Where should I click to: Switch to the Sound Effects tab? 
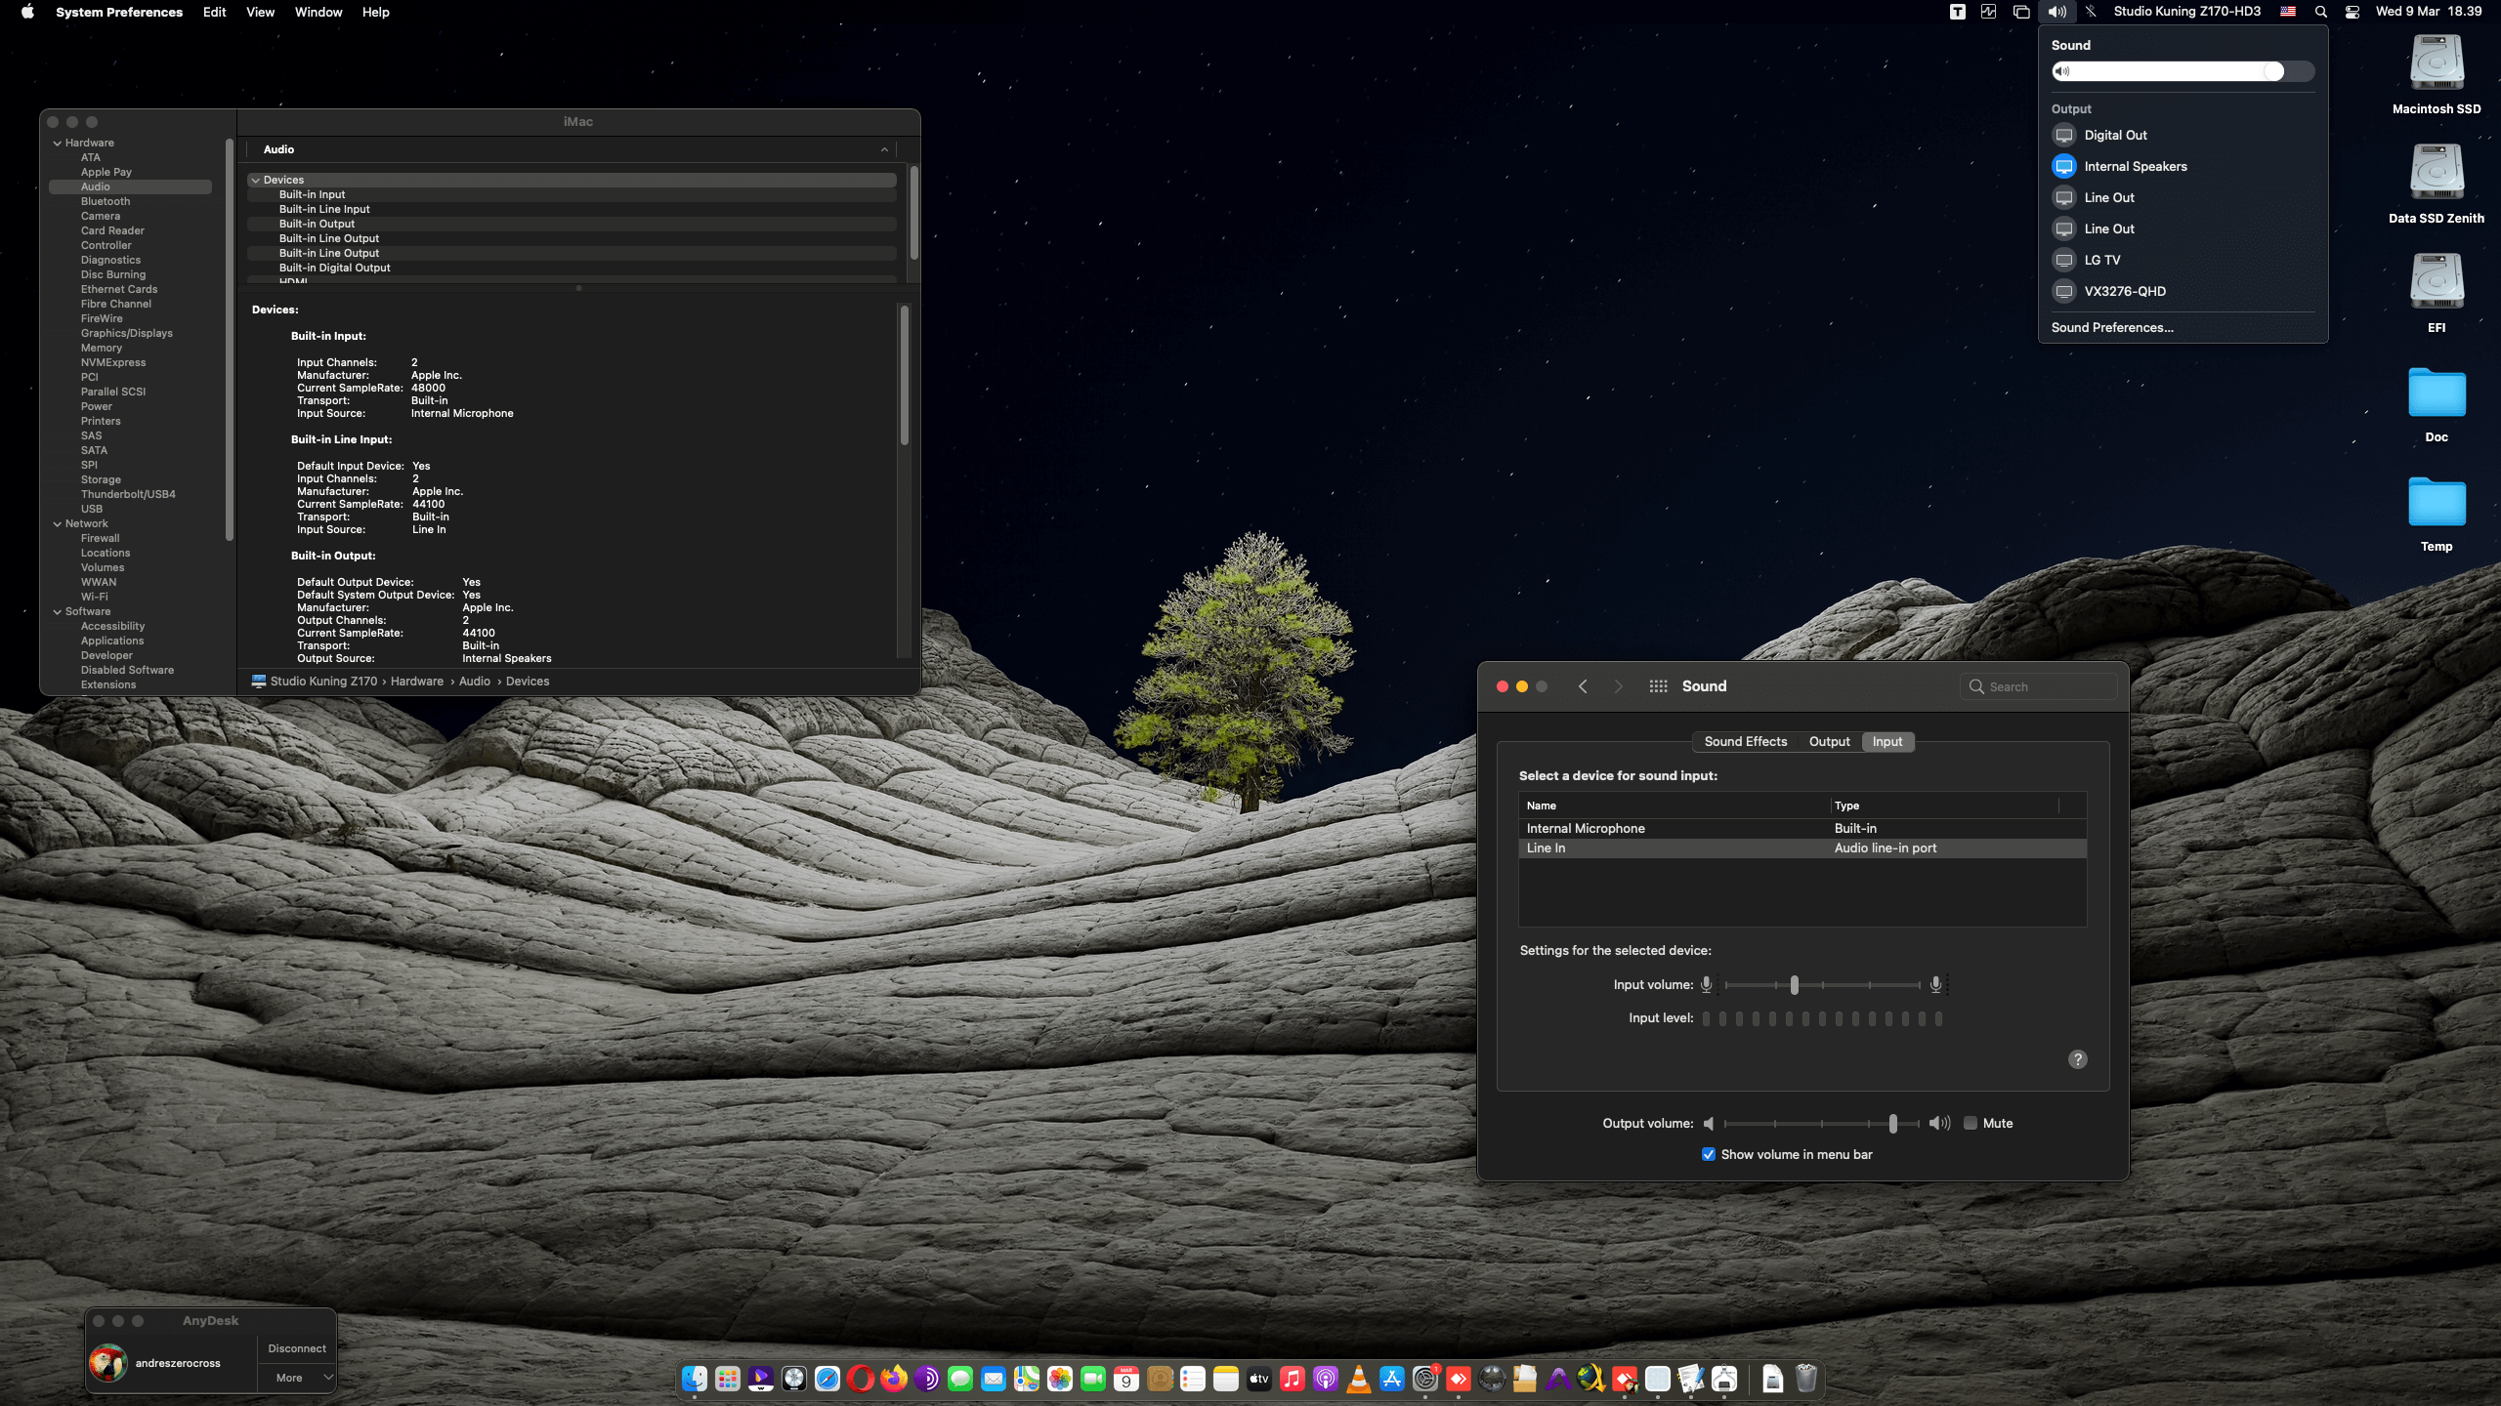[x=1745, y=742]
